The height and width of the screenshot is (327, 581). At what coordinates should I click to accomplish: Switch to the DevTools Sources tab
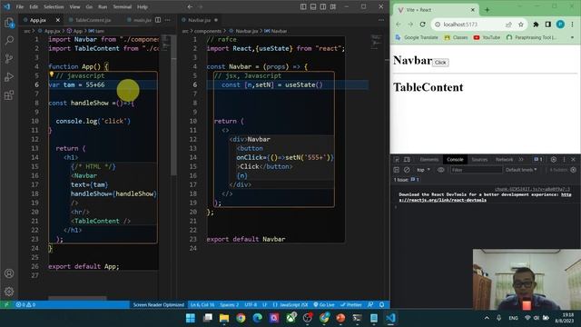pos(479,160)
